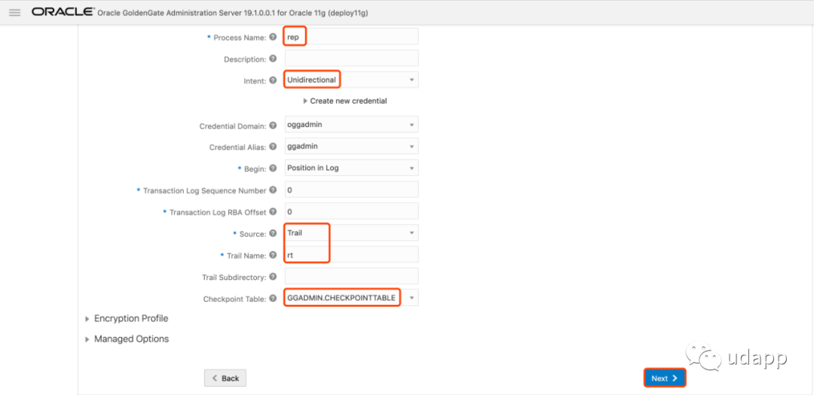Click the Back button
The width and height of the screenshot is (814, 395).
click(225, 378)
